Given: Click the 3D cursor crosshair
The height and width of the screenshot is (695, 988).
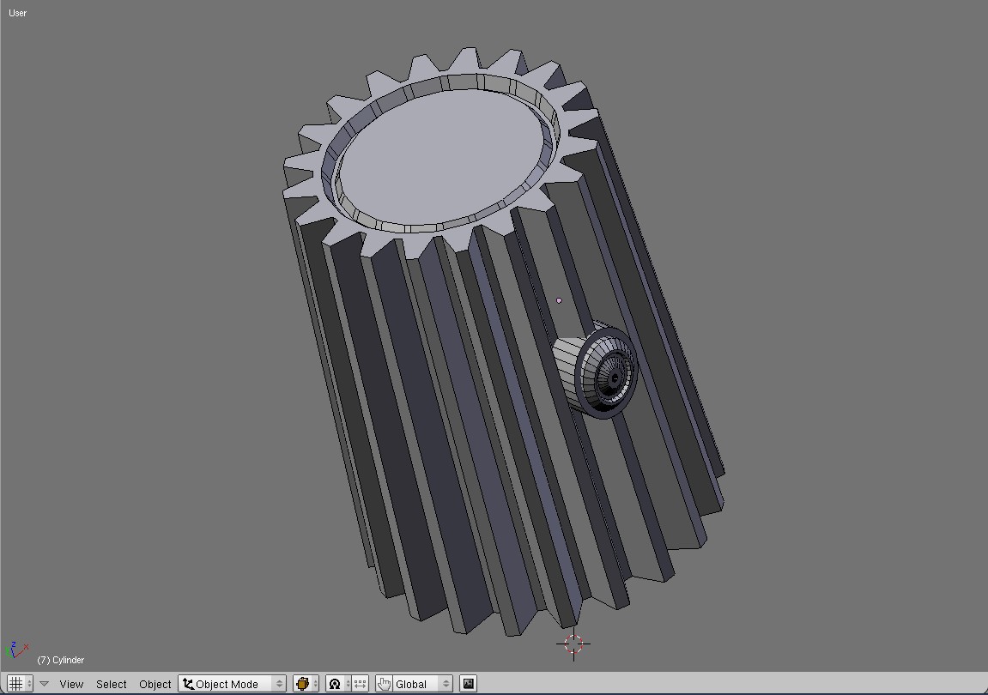Looking at the screenshot, I should (x=573, y=644).
